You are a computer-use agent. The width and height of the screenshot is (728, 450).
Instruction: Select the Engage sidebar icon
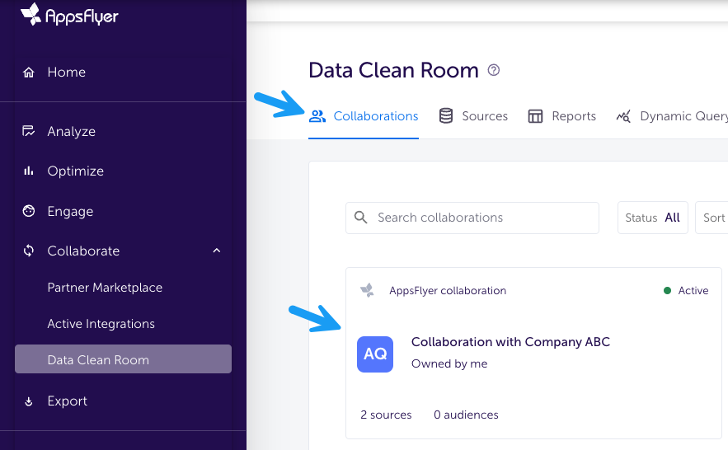[29, 211]
